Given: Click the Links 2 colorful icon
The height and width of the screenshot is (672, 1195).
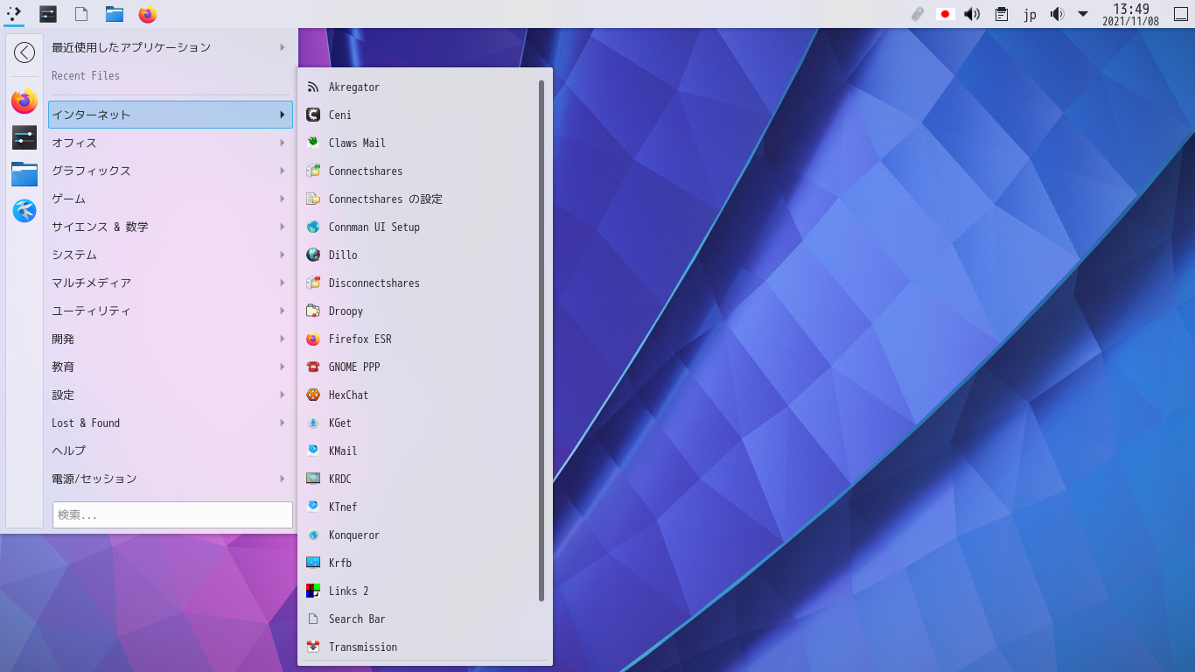Looking at the screenshot, I should click(x=313, y=591).
